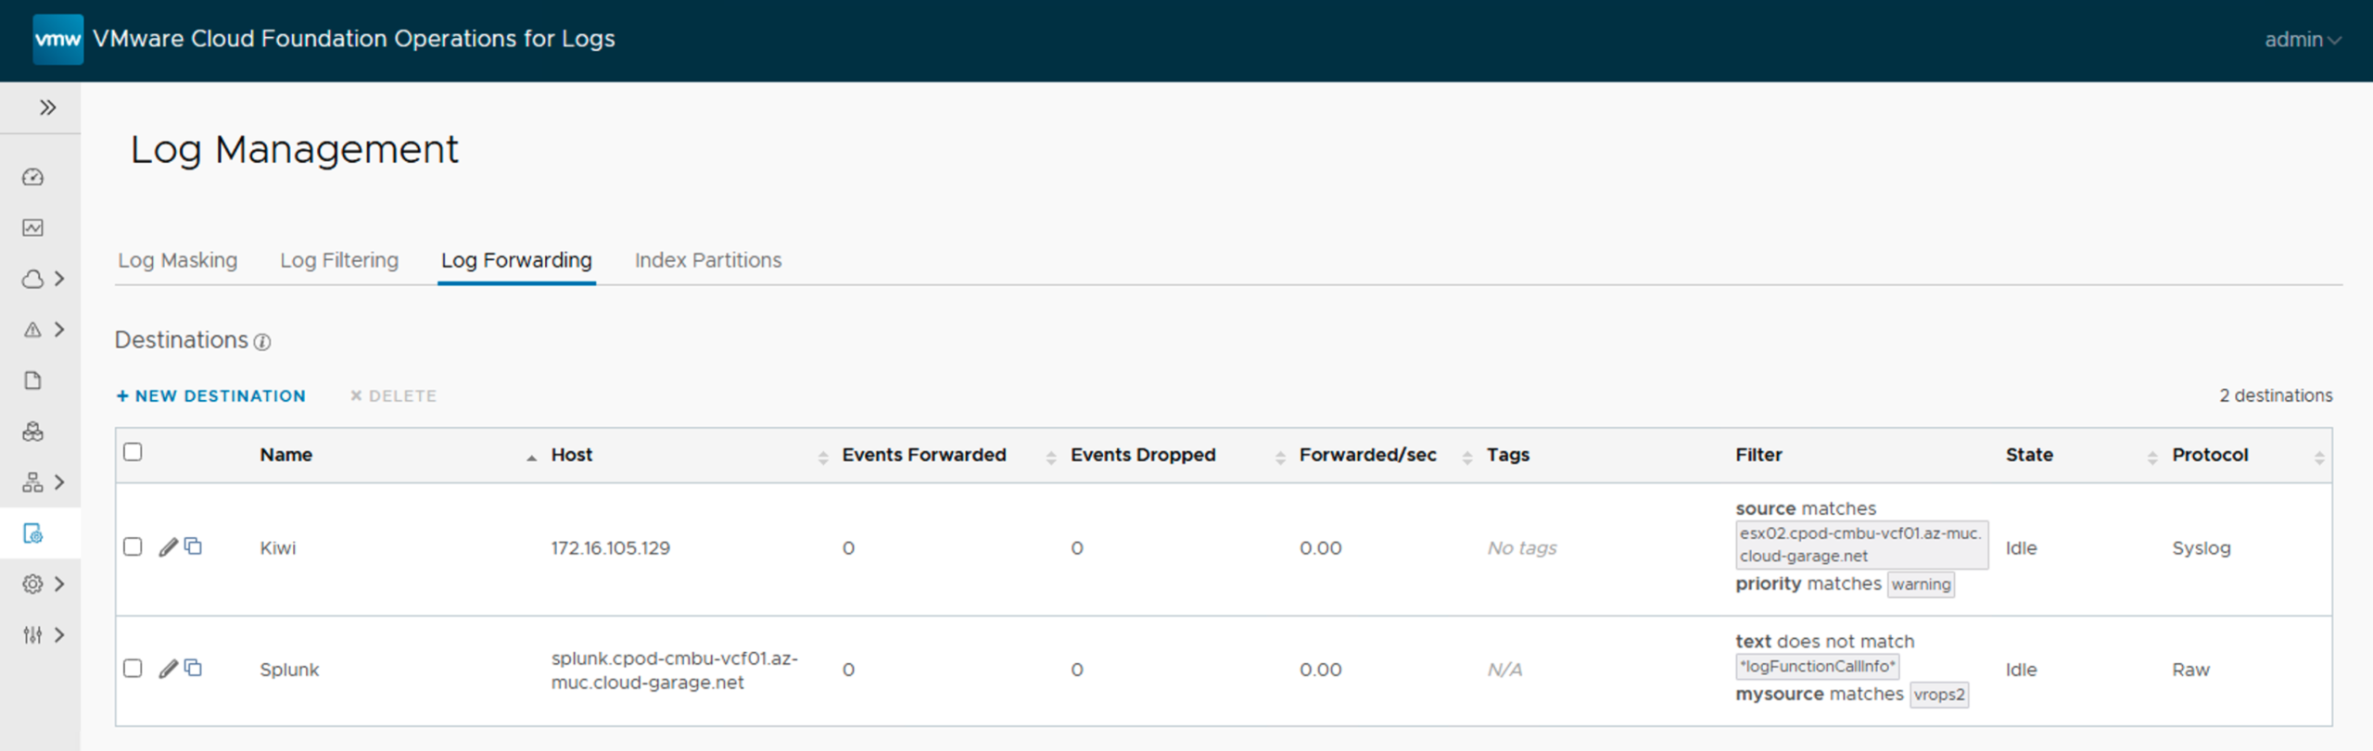Viewport: 2373px width, 751px height.
Task: Open the document icon in the sidebar
Action: coord(33,381)
